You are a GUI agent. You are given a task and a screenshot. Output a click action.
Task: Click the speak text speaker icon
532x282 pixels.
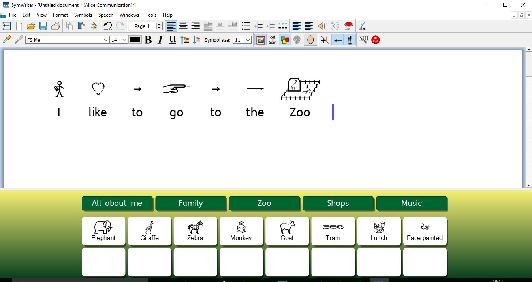click(x=323, y=26)
